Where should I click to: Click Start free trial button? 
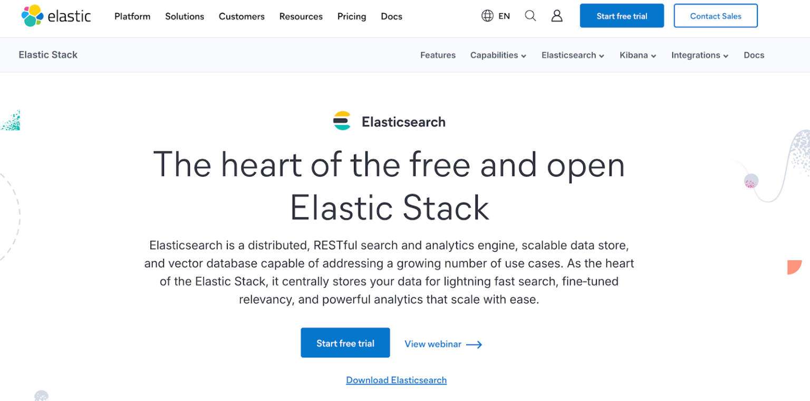click(x=621, y=15)
